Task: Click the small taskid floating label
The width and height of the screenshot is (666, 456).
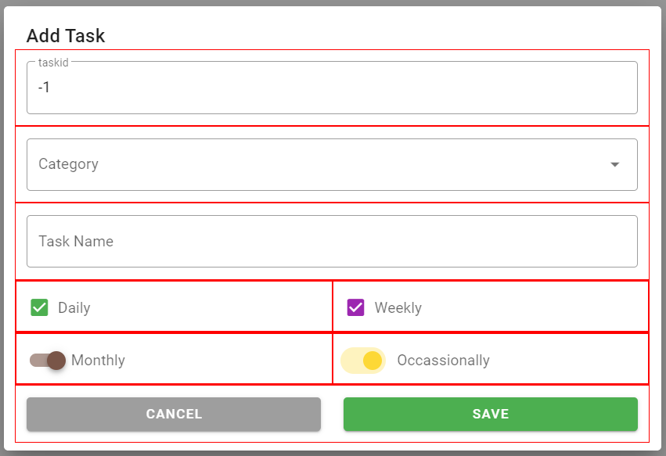Action: pyautogui.click(x=53, y=63)
